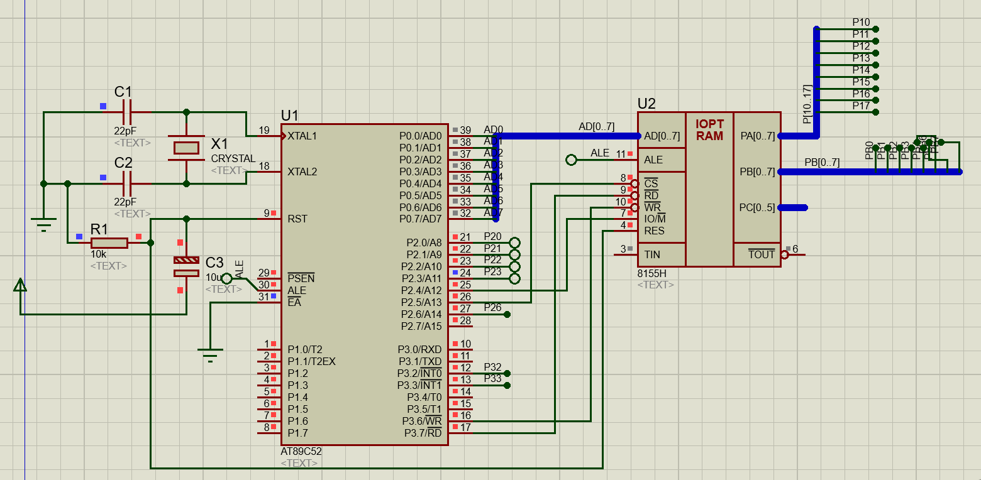Click the U1 reference label

[290, 116]
